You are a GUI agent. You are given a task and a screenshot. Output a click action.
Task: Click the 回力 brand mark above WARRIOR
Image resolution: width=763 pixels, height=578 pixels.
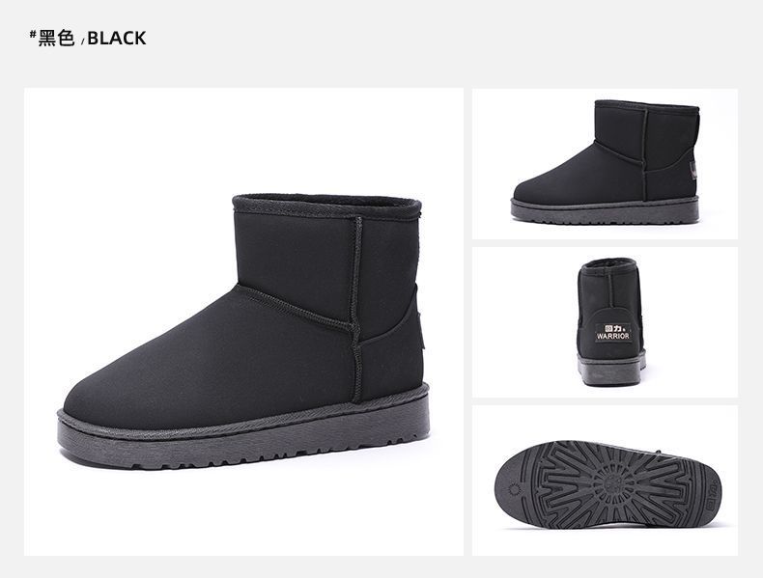[x=610, y=328]
